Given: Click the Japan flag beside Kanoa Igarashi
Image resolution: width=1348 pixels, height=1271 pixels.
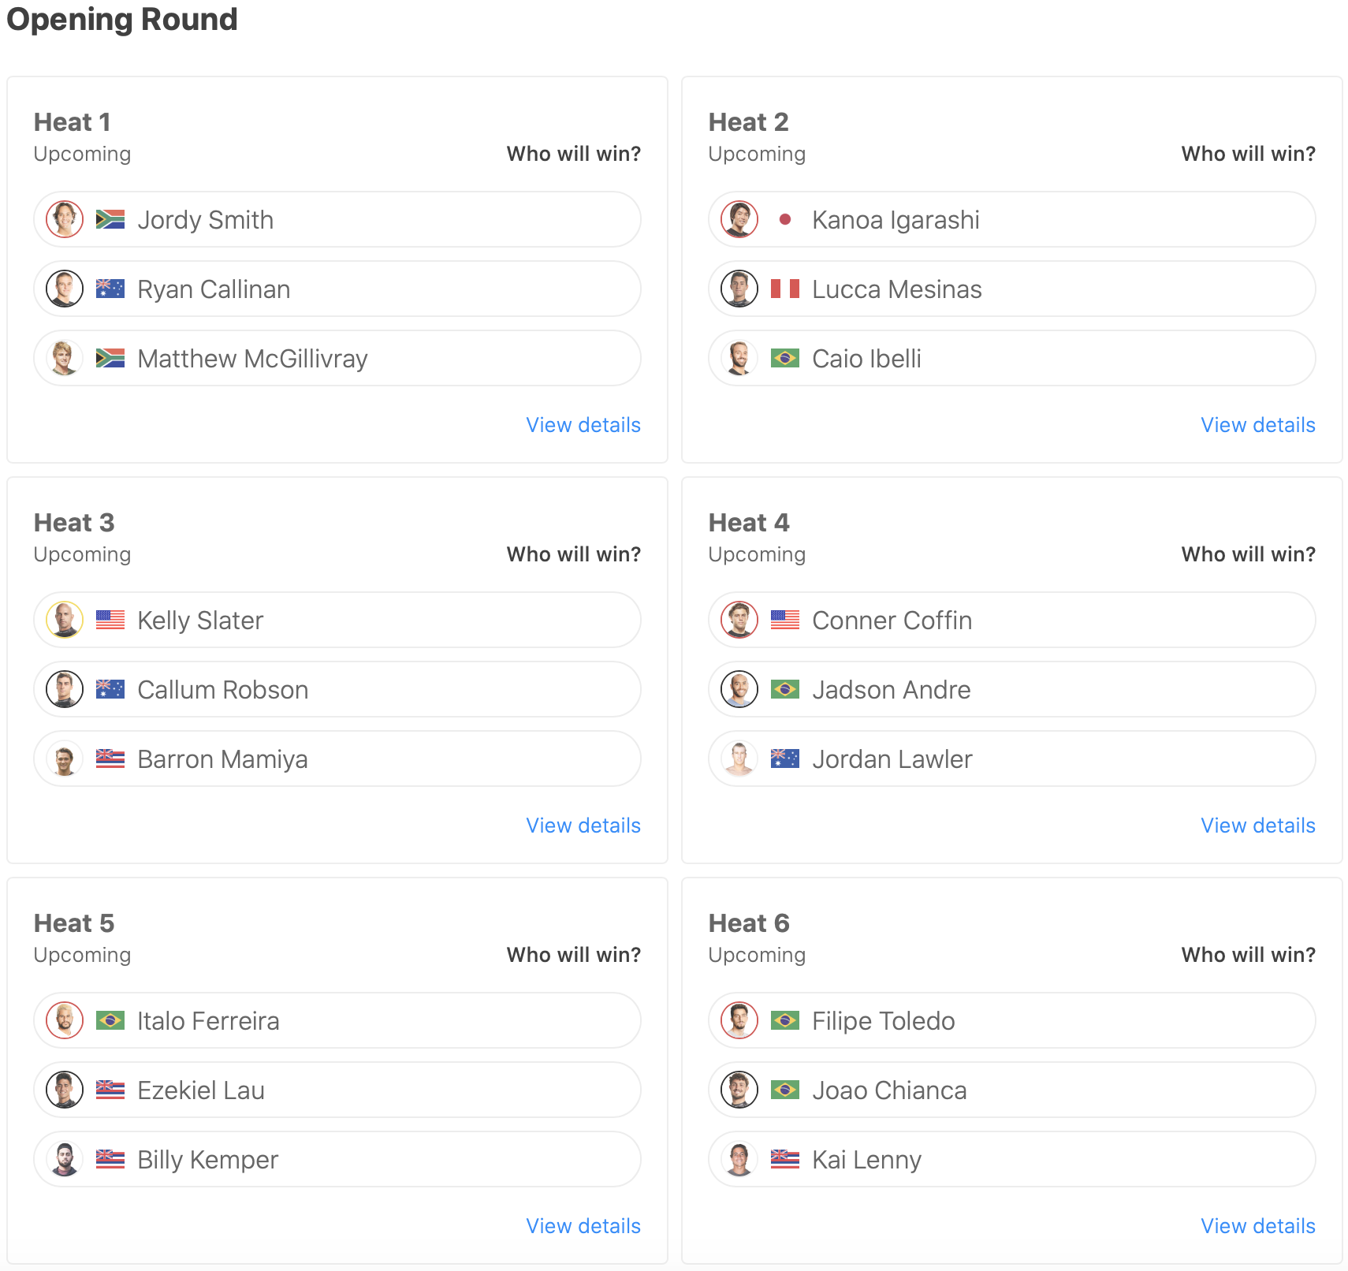Looking at the screenshot, I should coord(784,219).
